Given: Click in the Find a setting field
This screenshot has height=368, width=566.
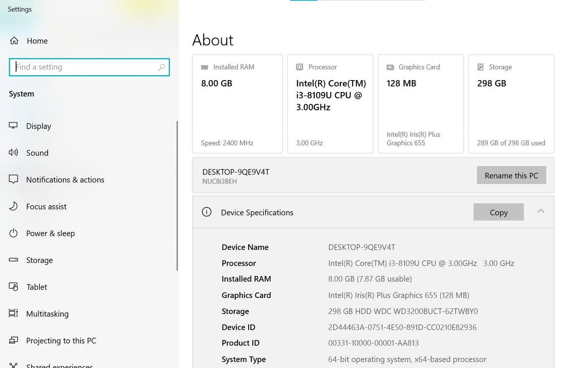Looking at the screenshot, I should [x=84, y=67].
